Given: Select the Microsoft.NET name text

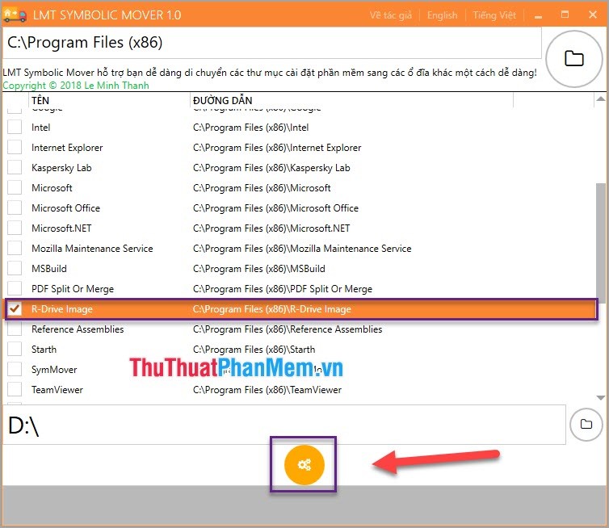Looking at the screenshot, I should coord(61,228).
